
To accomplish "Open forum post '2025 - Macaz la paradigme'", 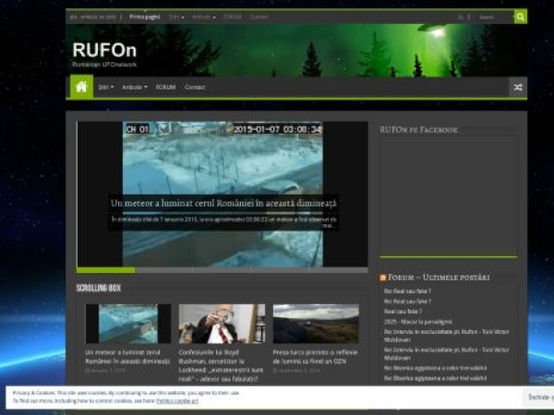I will (x=418, y=322).
